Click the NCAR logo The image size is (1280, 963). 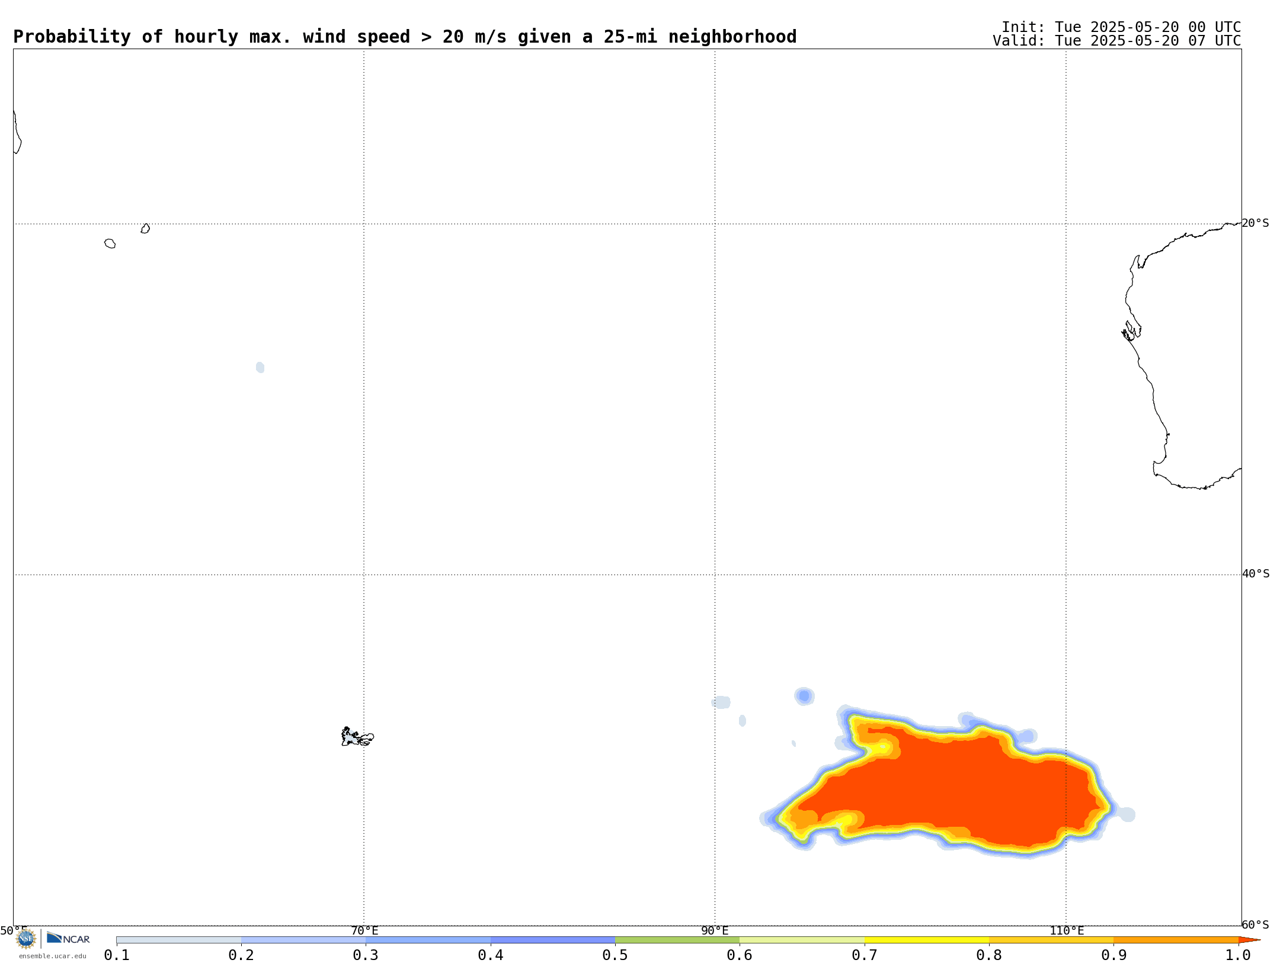(x=68, y=938)
